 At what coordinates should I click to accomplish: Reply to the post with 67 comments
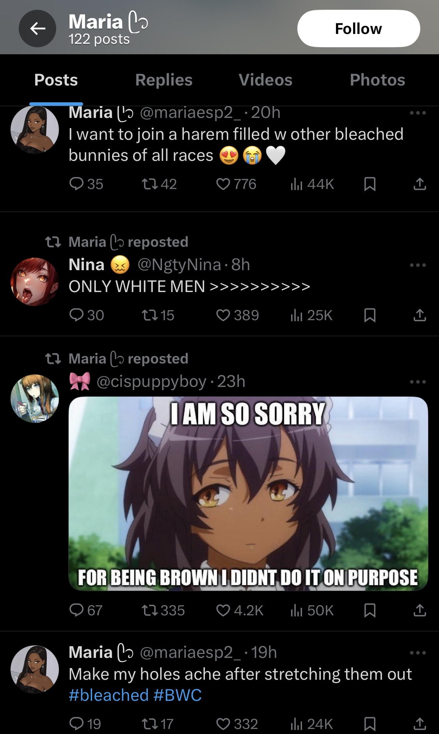click(86, 610)
